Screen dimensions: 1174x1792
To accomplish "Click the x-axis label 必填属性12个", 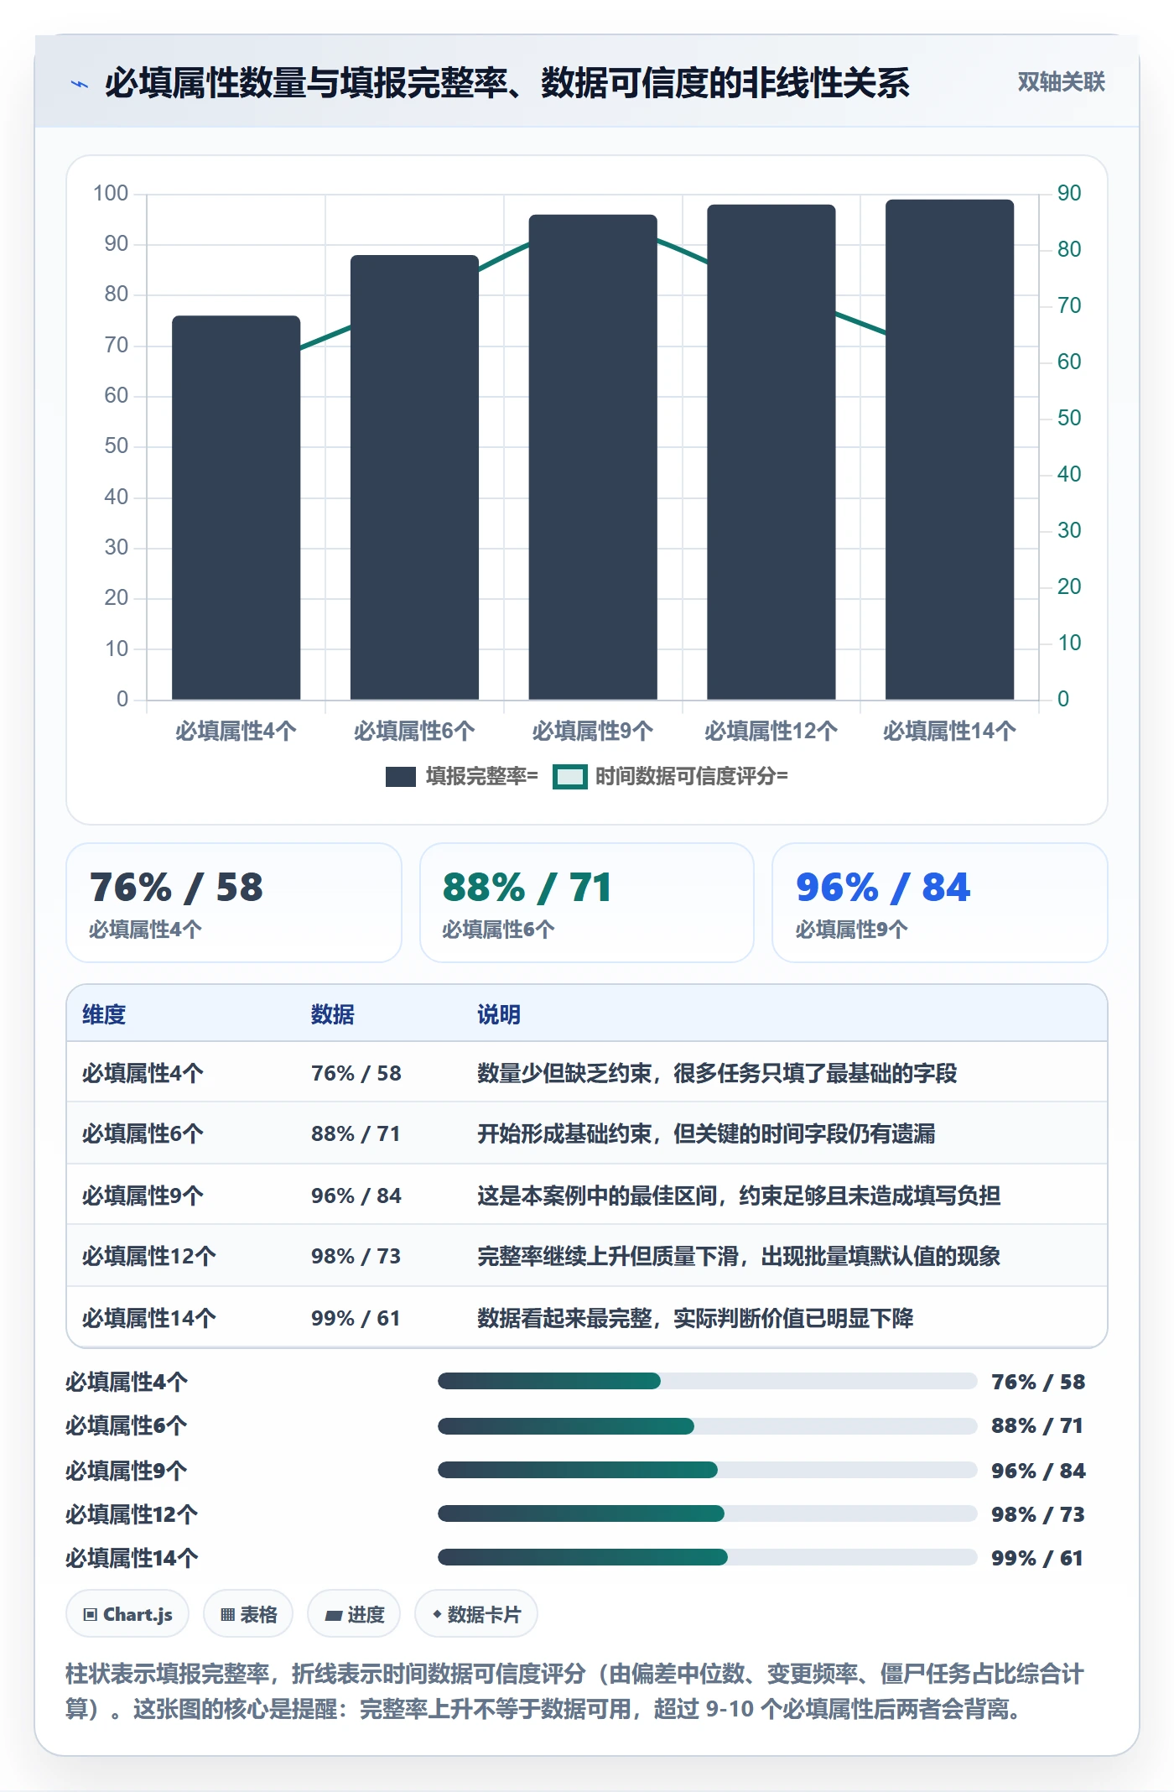I will pyautogui.click(x=771, y=731).
